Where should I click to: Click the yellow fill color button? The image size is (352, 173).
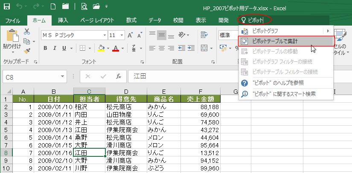pos(101,48)
